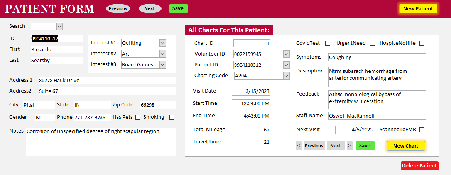Tick the UrgentNeed checkbox

click(x=372, y=44)
